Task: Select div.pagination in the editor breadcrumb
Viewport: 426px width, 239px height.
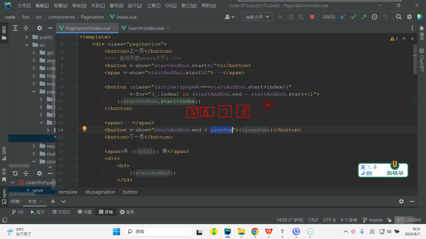Action: pyautogui.click(x=100, y=192)
